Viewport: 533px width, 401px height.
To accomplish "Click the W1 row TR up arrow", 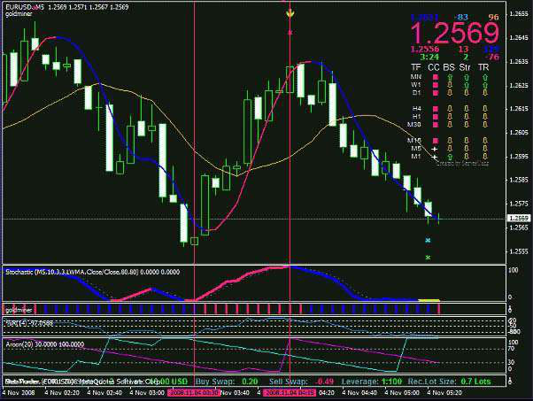I will coord(485,85).
